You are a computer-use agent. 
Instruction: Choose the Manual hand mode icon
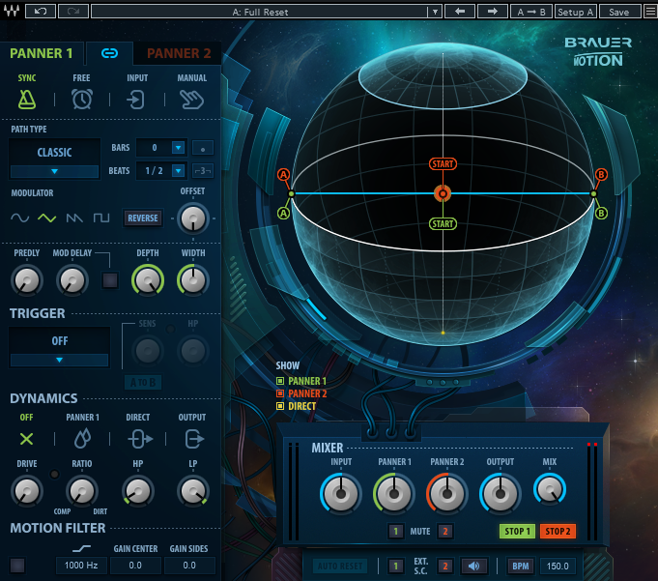pos(192,99)
